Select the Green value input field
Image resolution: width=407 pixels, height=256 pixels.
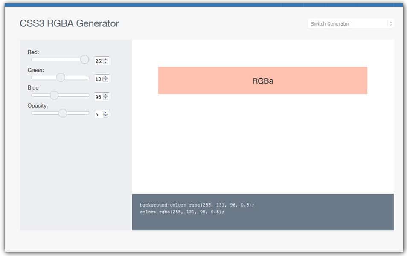[98, 78]
